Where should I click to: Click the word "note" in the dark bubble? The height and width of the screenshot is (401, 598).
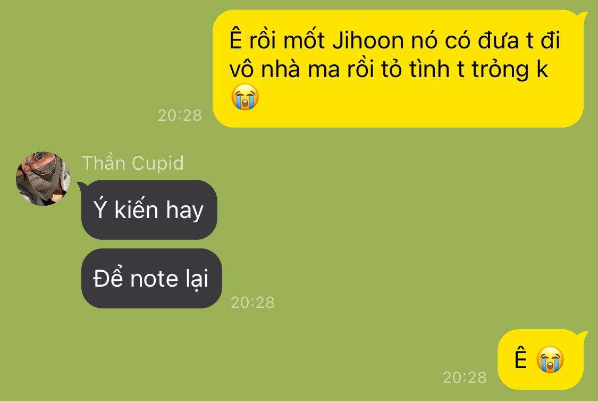pyautogui.click(x=155, y=279)
